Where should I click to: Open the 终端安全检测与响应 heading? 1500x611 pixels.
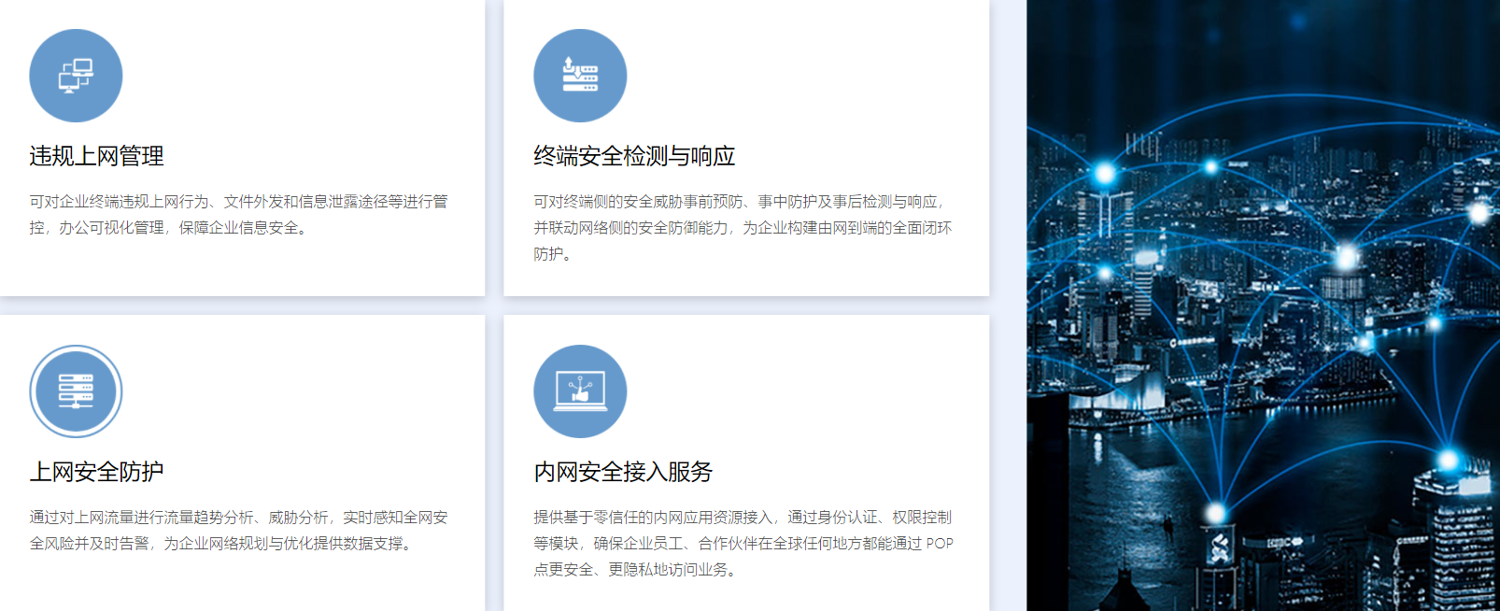(x=634, y=156)
